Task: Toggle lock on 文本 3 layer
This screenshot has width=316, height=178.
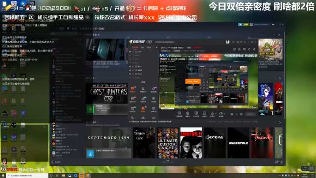Action: [133, 52]
